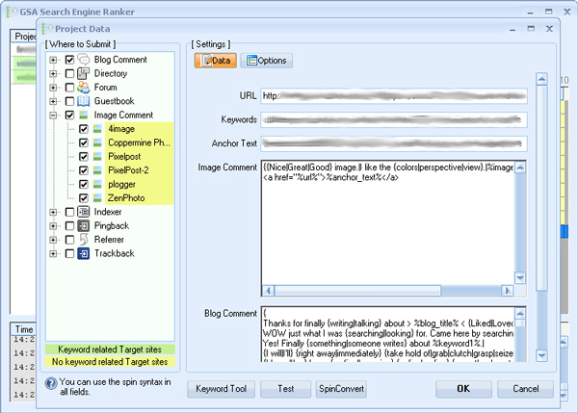Image resolution: width=578 pixels, height=413 pixels.
Task: Click the SpinConvert button
Action: (341, 389)
